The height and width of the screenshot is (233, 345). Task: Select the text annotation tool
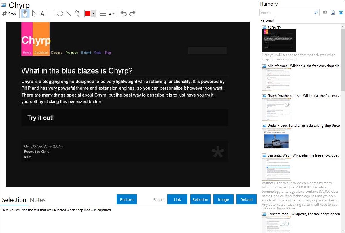click(x=42, y=14)
